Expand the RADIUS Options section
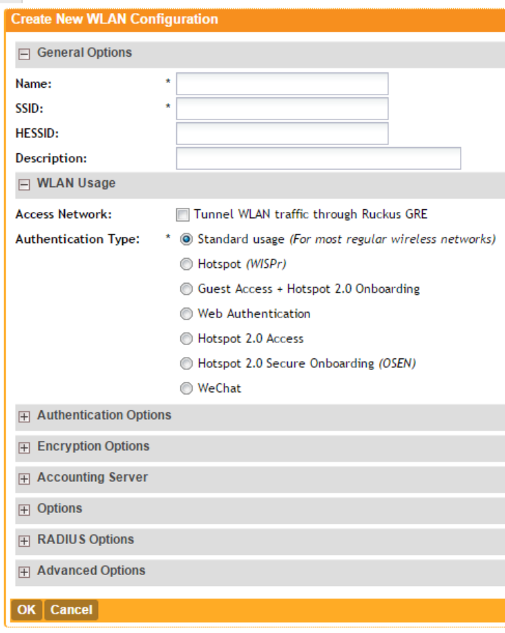The height and width of the screenshot is (633, 505). point(24,541)
